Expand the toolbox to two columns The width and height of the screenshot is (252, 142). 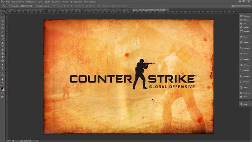point(1,9)
